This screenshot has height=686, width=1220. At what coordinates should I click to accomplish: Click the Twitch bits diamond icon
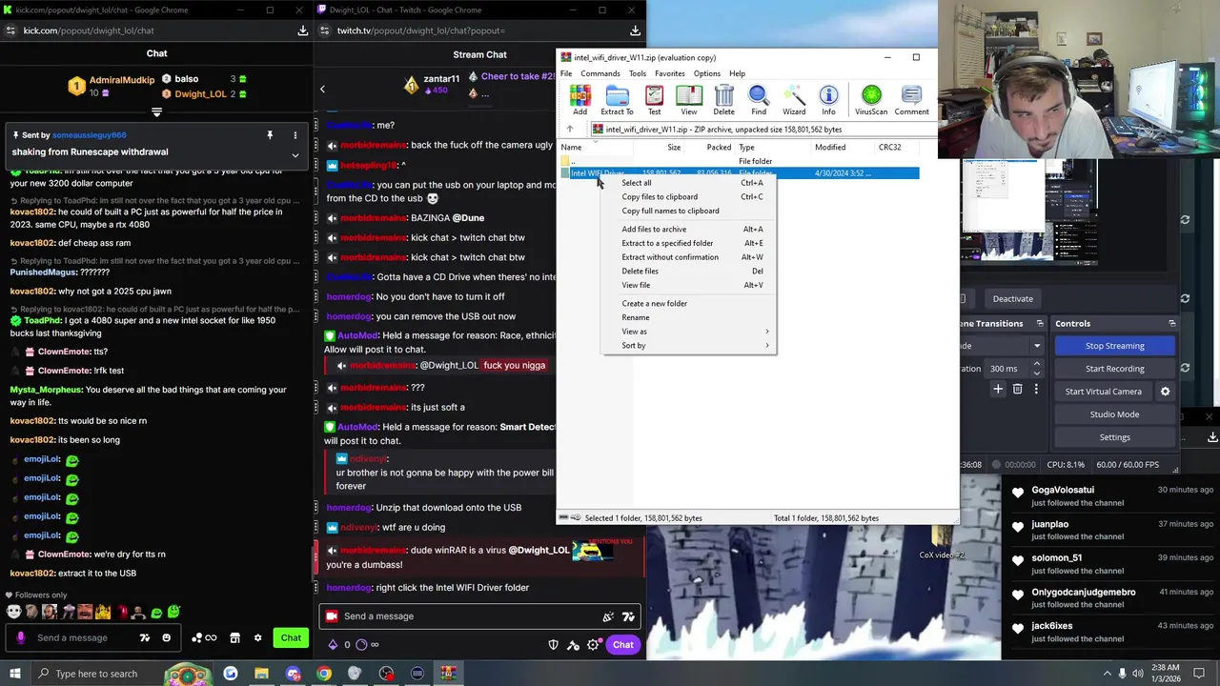click(333, 645)
